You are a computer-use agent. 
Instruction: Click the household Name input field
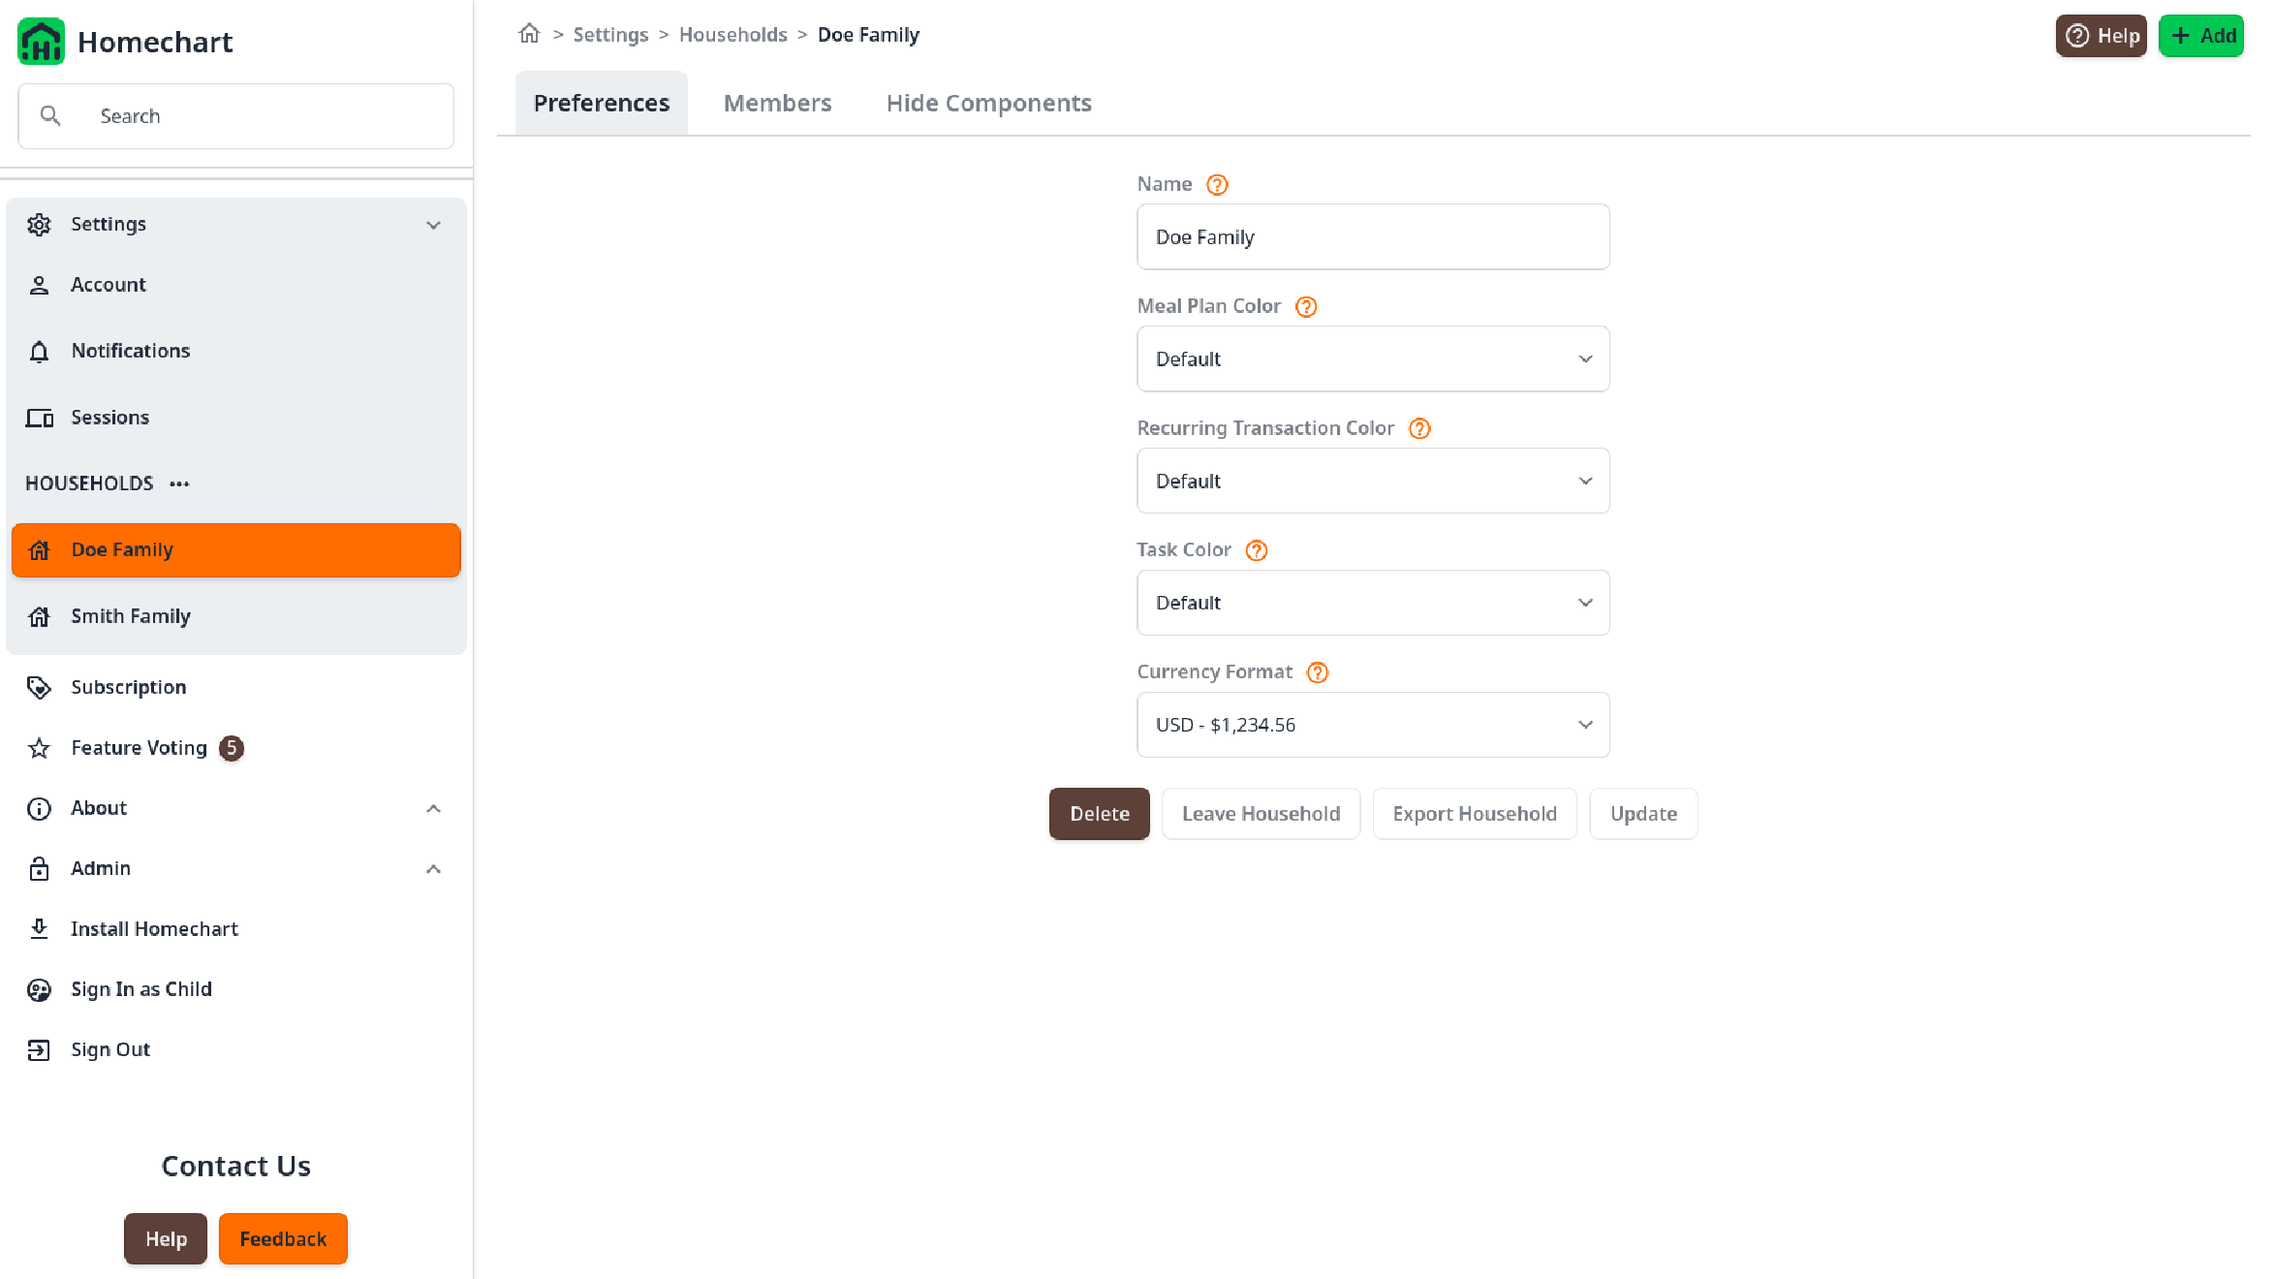point(1373,235)
